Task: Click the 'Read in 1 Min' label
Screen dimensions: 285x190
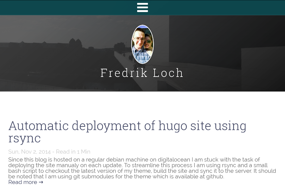Action: 73,152
